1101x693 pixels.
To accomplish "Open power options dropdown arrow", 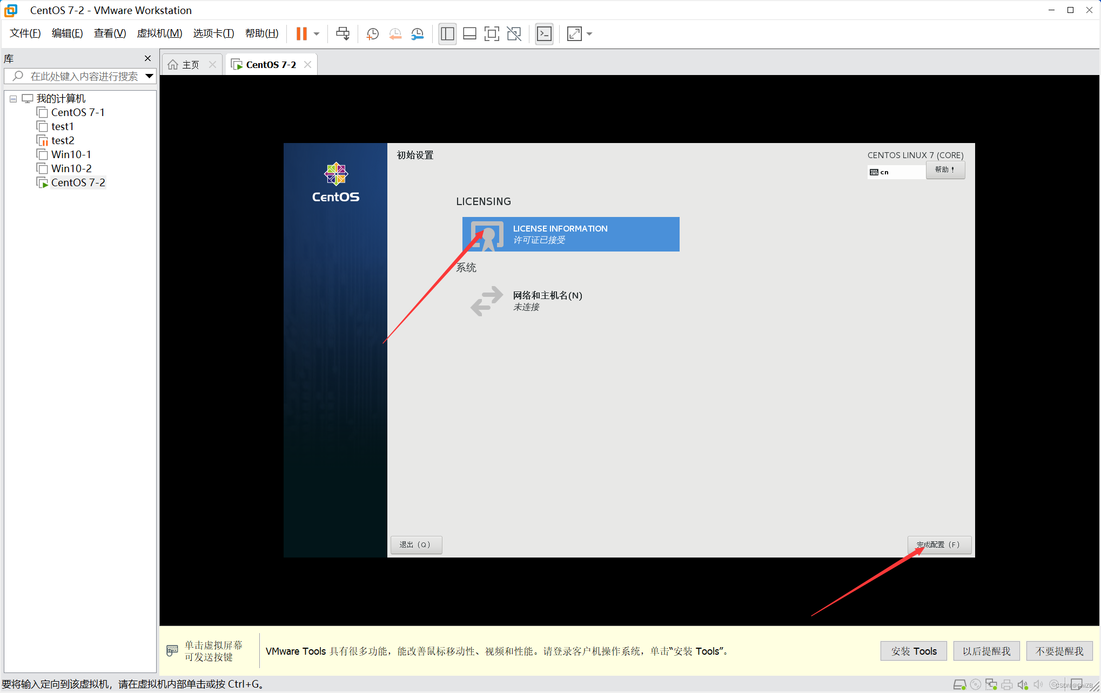I will point(317,34).
